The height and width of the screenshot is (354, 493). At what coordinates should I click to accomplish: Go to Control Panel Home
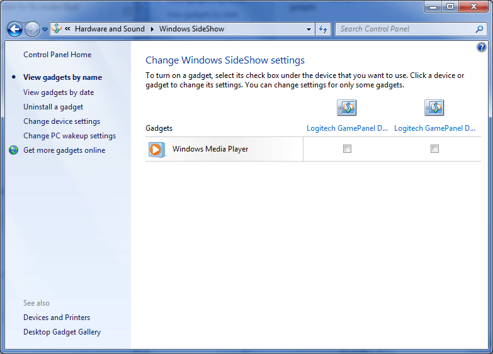57,55
